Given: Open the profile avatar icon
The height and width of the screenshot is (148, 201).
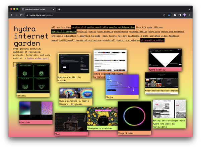Looking at the screenshot, I should pyautogui.click(x=185, y=15).
